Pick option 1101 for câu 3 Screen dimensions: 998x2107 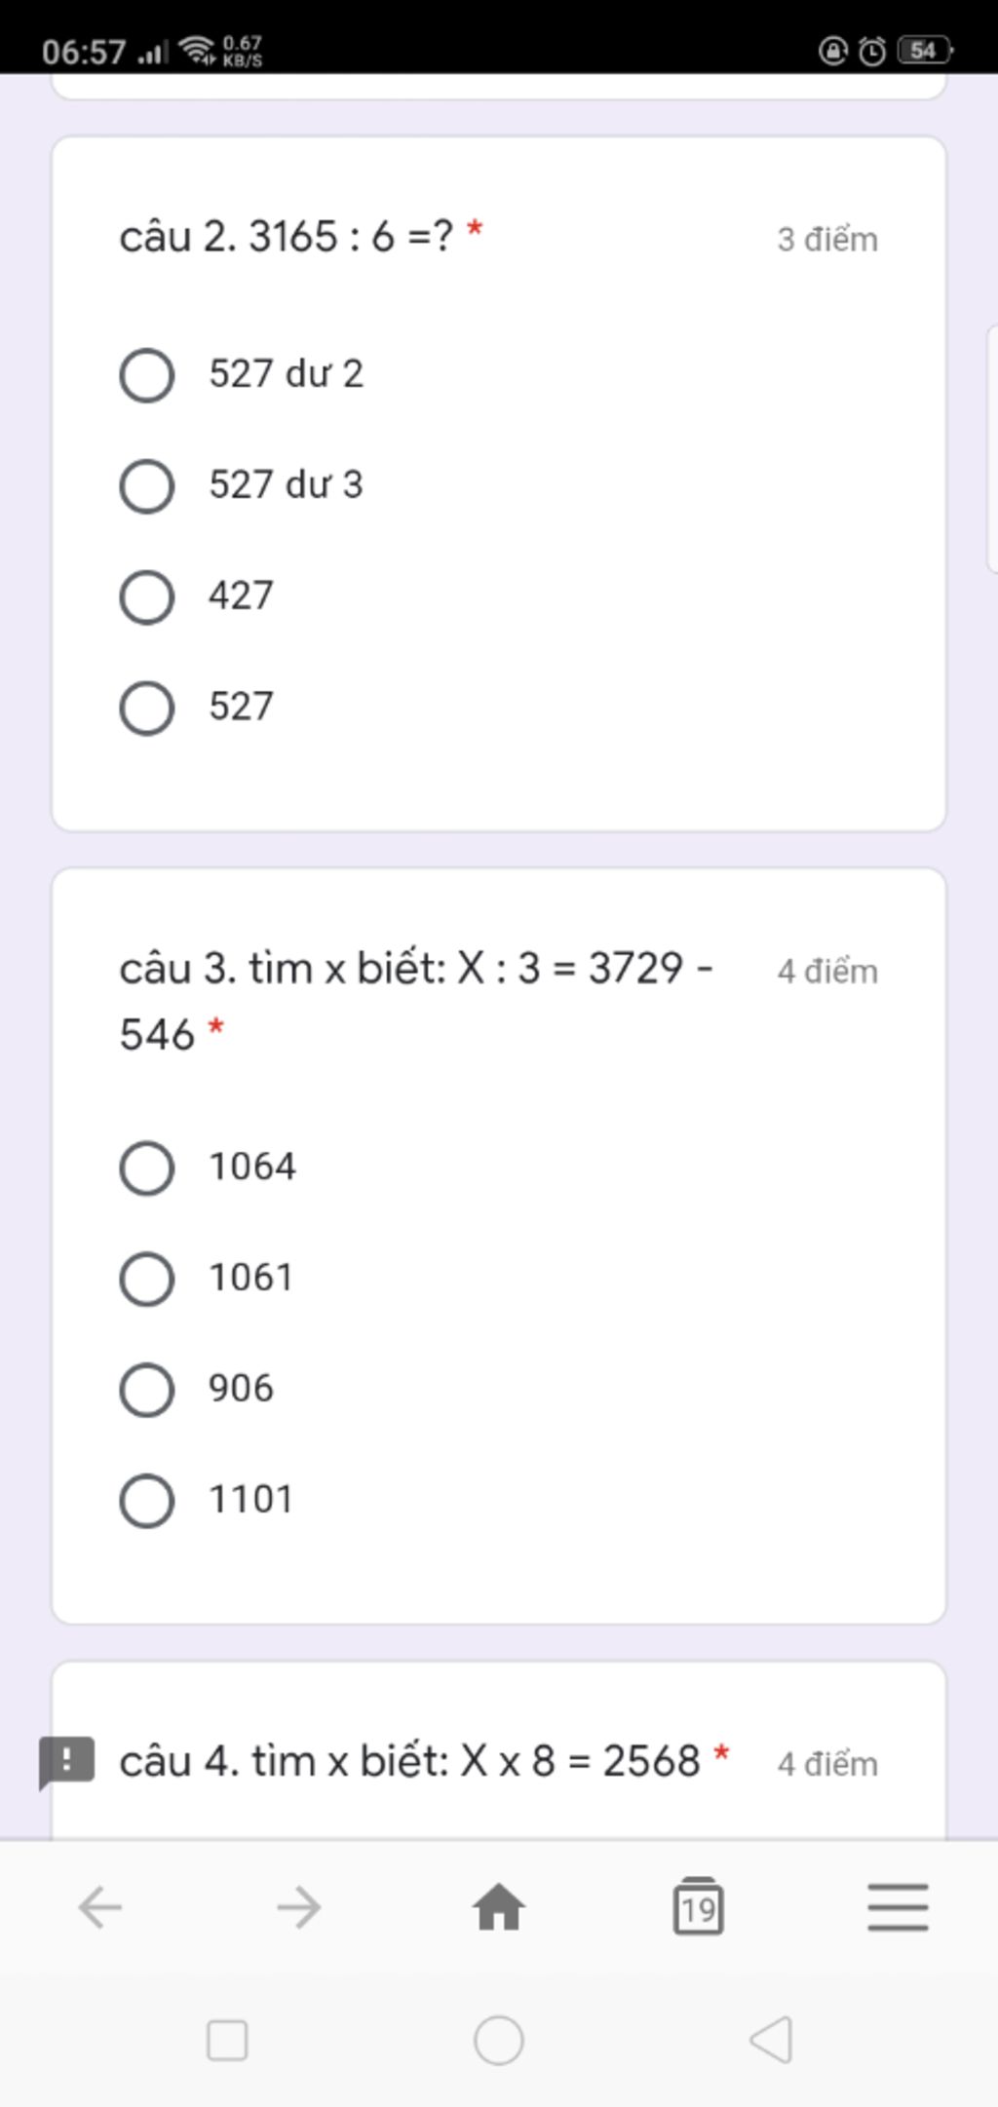click(147, 1500)
